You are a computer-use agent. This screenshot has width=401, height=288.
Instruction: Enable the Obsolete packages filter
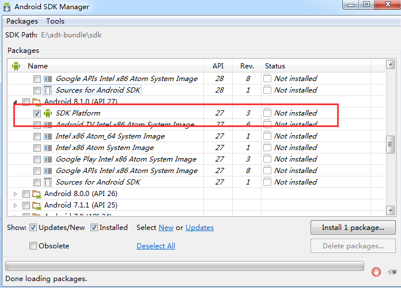[33, 246]
